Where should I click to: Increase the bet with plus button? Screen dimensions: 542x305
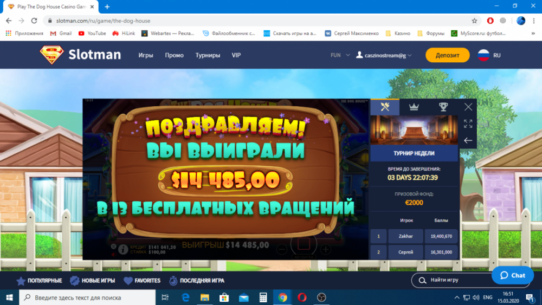[325, 249]
